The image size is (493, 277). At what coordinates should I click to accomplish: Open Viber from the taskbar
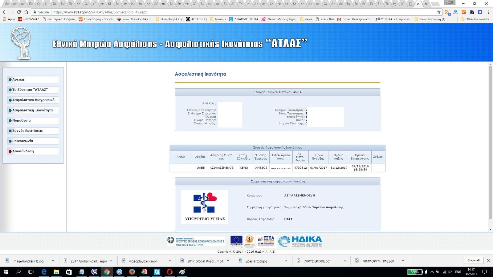pos(94,272)
